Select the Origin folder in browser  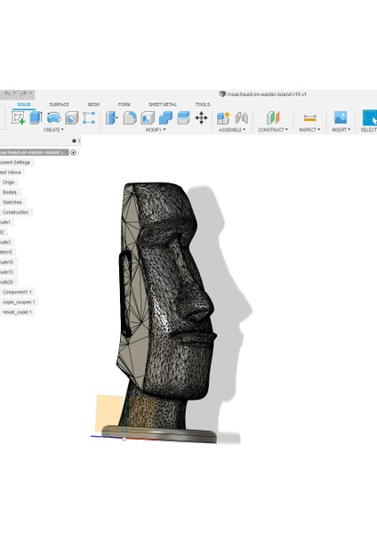9,182
